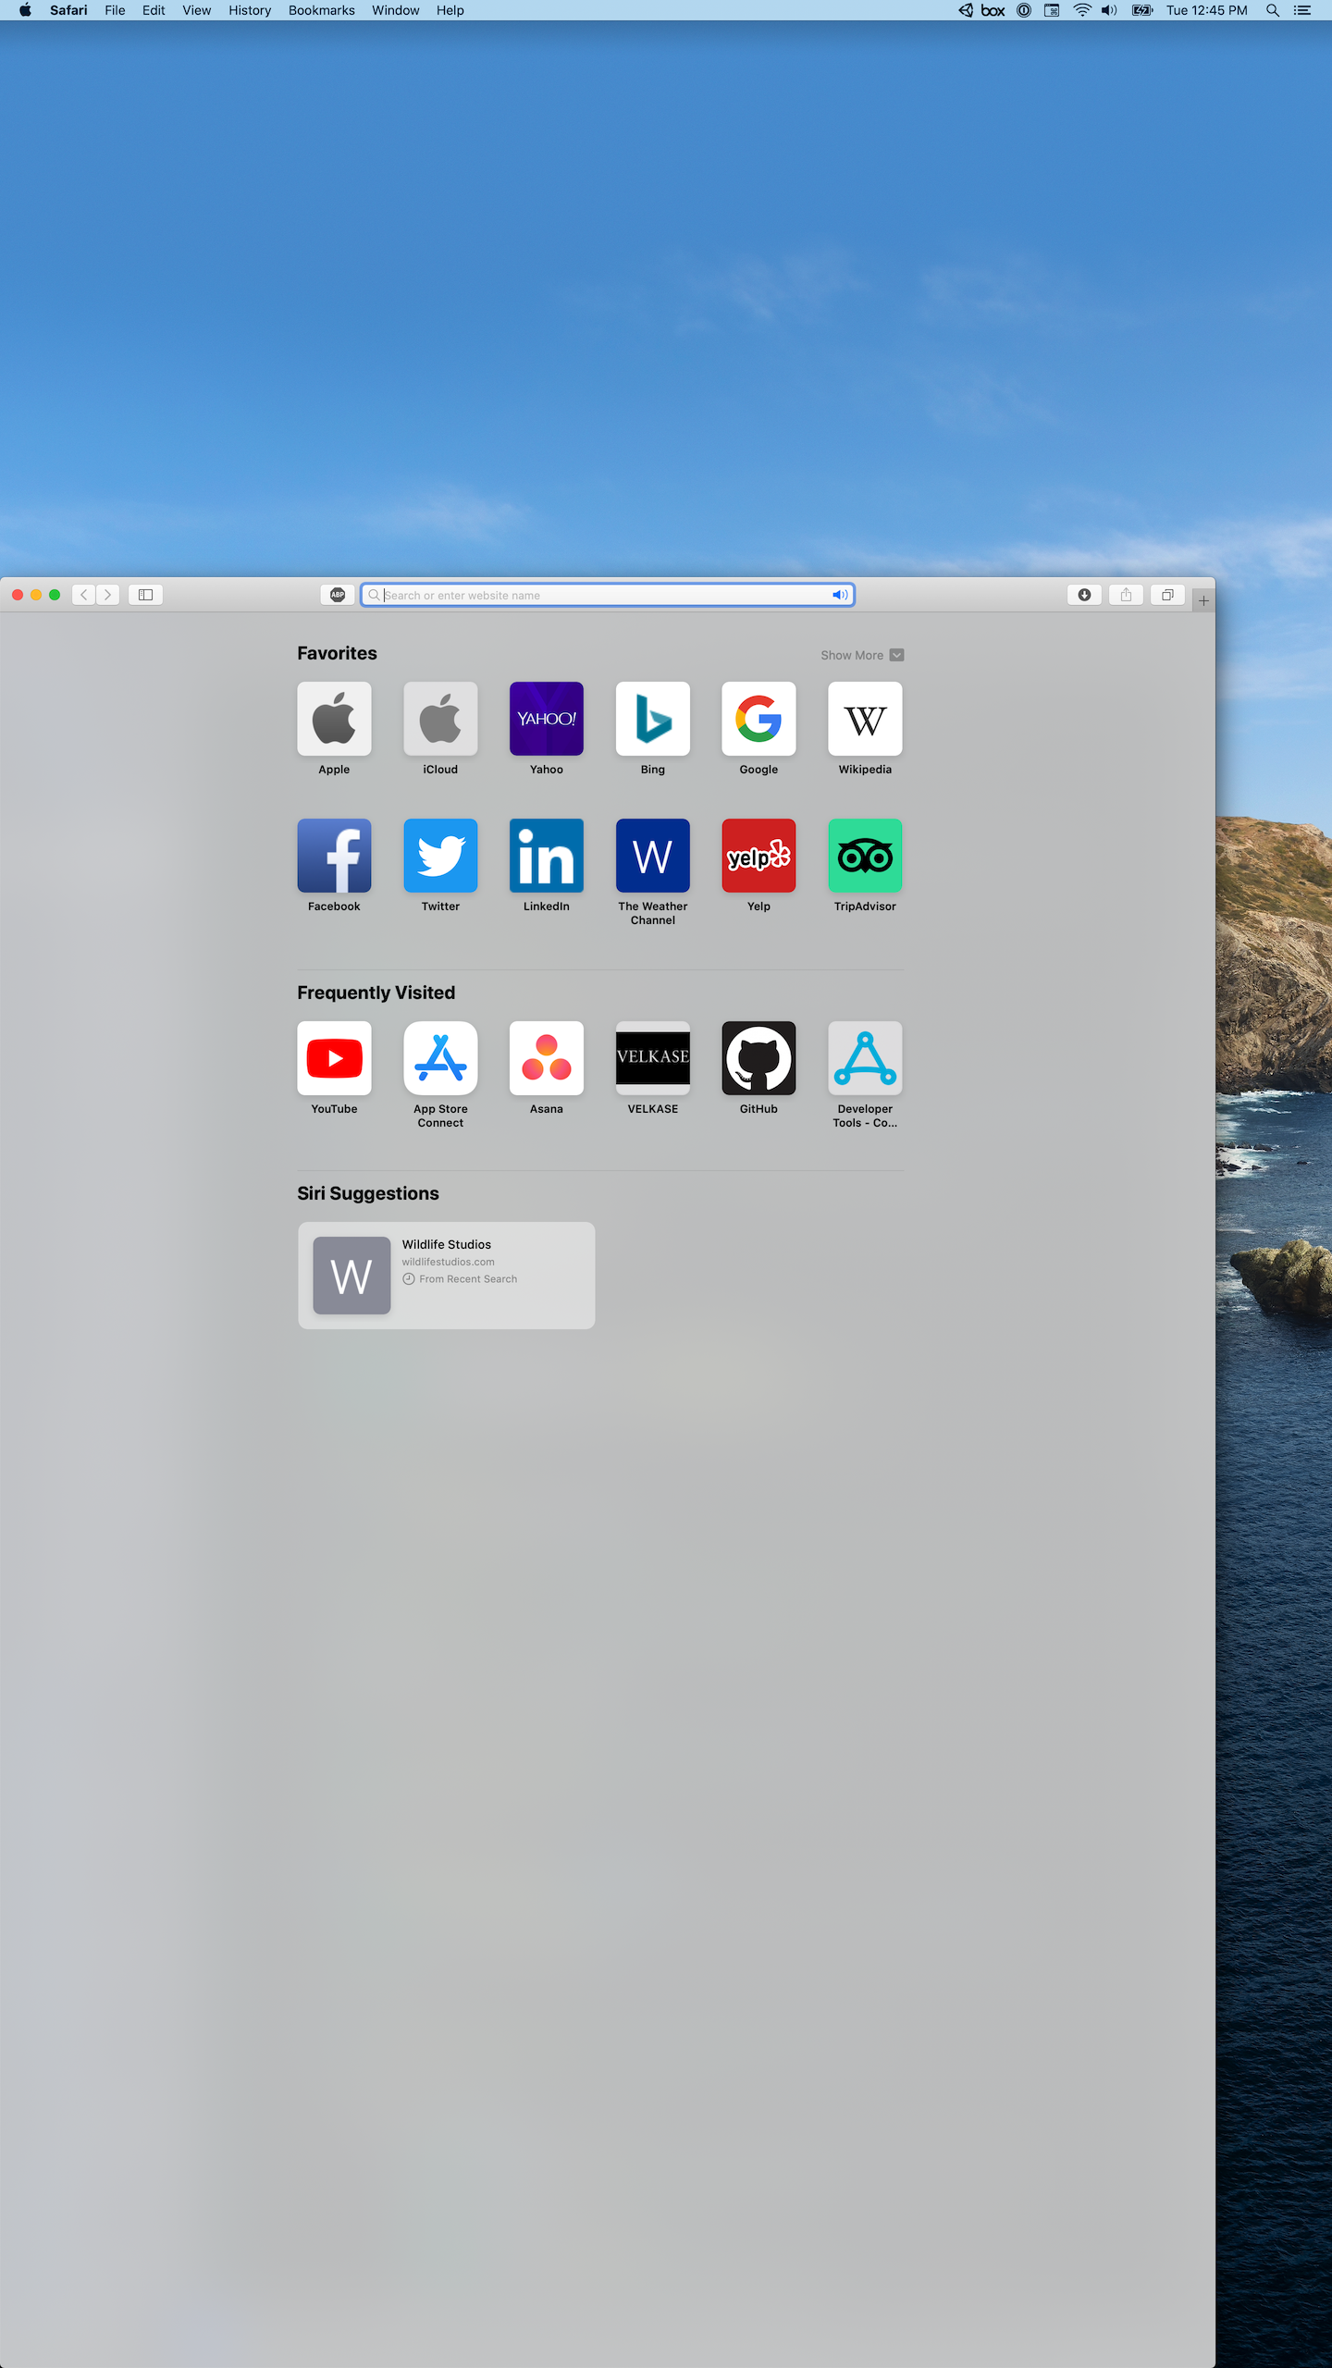Go back to the previous page
1332x2368 pixels.
pos(84,595)
